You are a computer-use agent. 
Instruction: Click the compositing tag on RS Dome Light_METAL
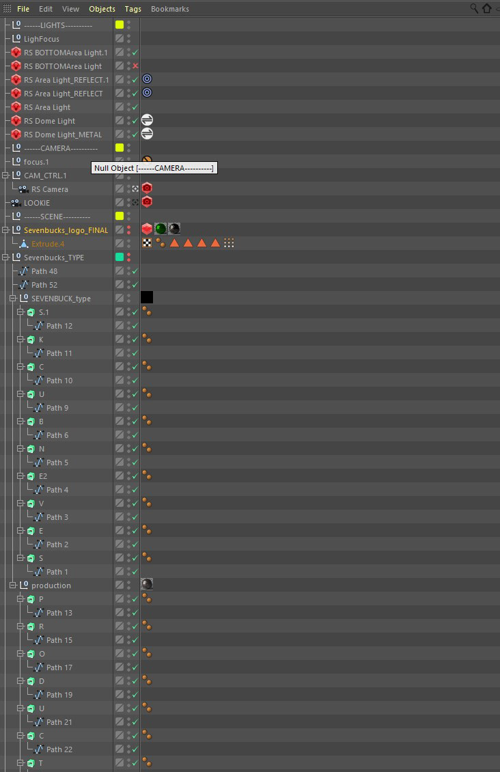[147, 133]
